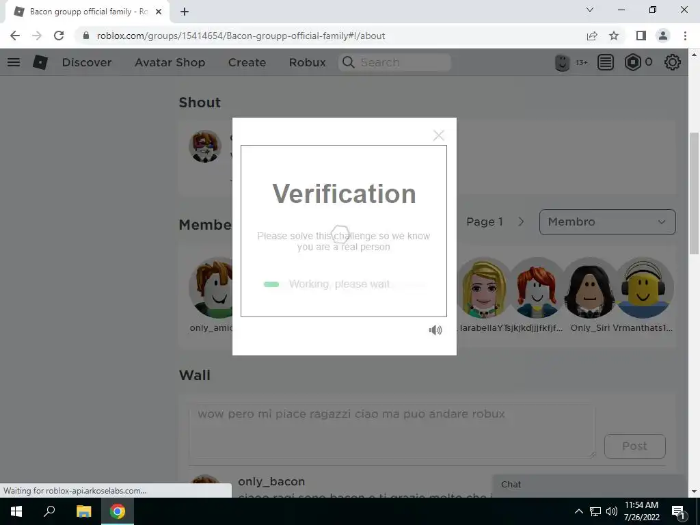Switch to audio challenge speaker icon
Screen dimensions: 700x525
click(x=435, y=330)
